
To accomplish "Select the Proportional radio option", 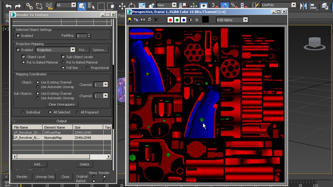I will click(88, 68).
